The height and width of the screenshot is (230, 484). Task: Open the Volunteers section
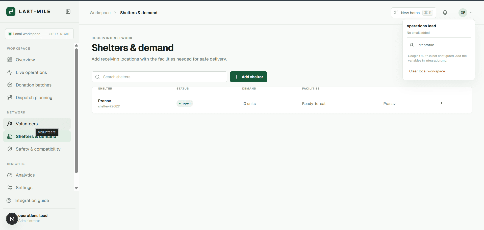point(37,124)
